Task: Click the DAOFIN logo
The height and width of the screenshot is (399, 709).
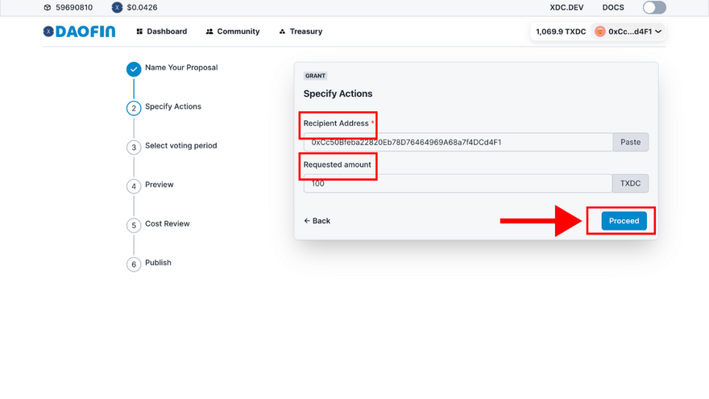Action: coord(79,31)
